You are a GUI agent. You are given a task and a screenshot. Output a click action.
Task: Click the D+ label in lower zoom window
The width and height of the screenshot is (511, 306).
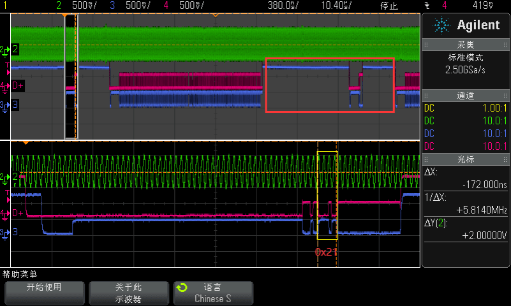tap(17, 213)
